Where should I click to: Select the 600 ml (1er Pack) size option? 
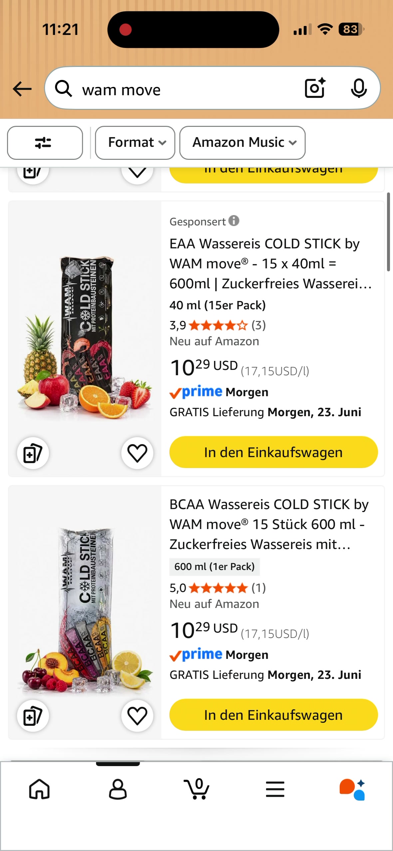click(214, 567)
